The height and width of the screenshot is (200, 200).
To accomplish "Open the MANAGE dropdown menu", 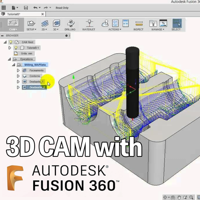I will tap(158, 29).
